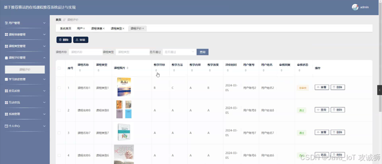Sort by 教学方法 column arrows

point(174,70)
